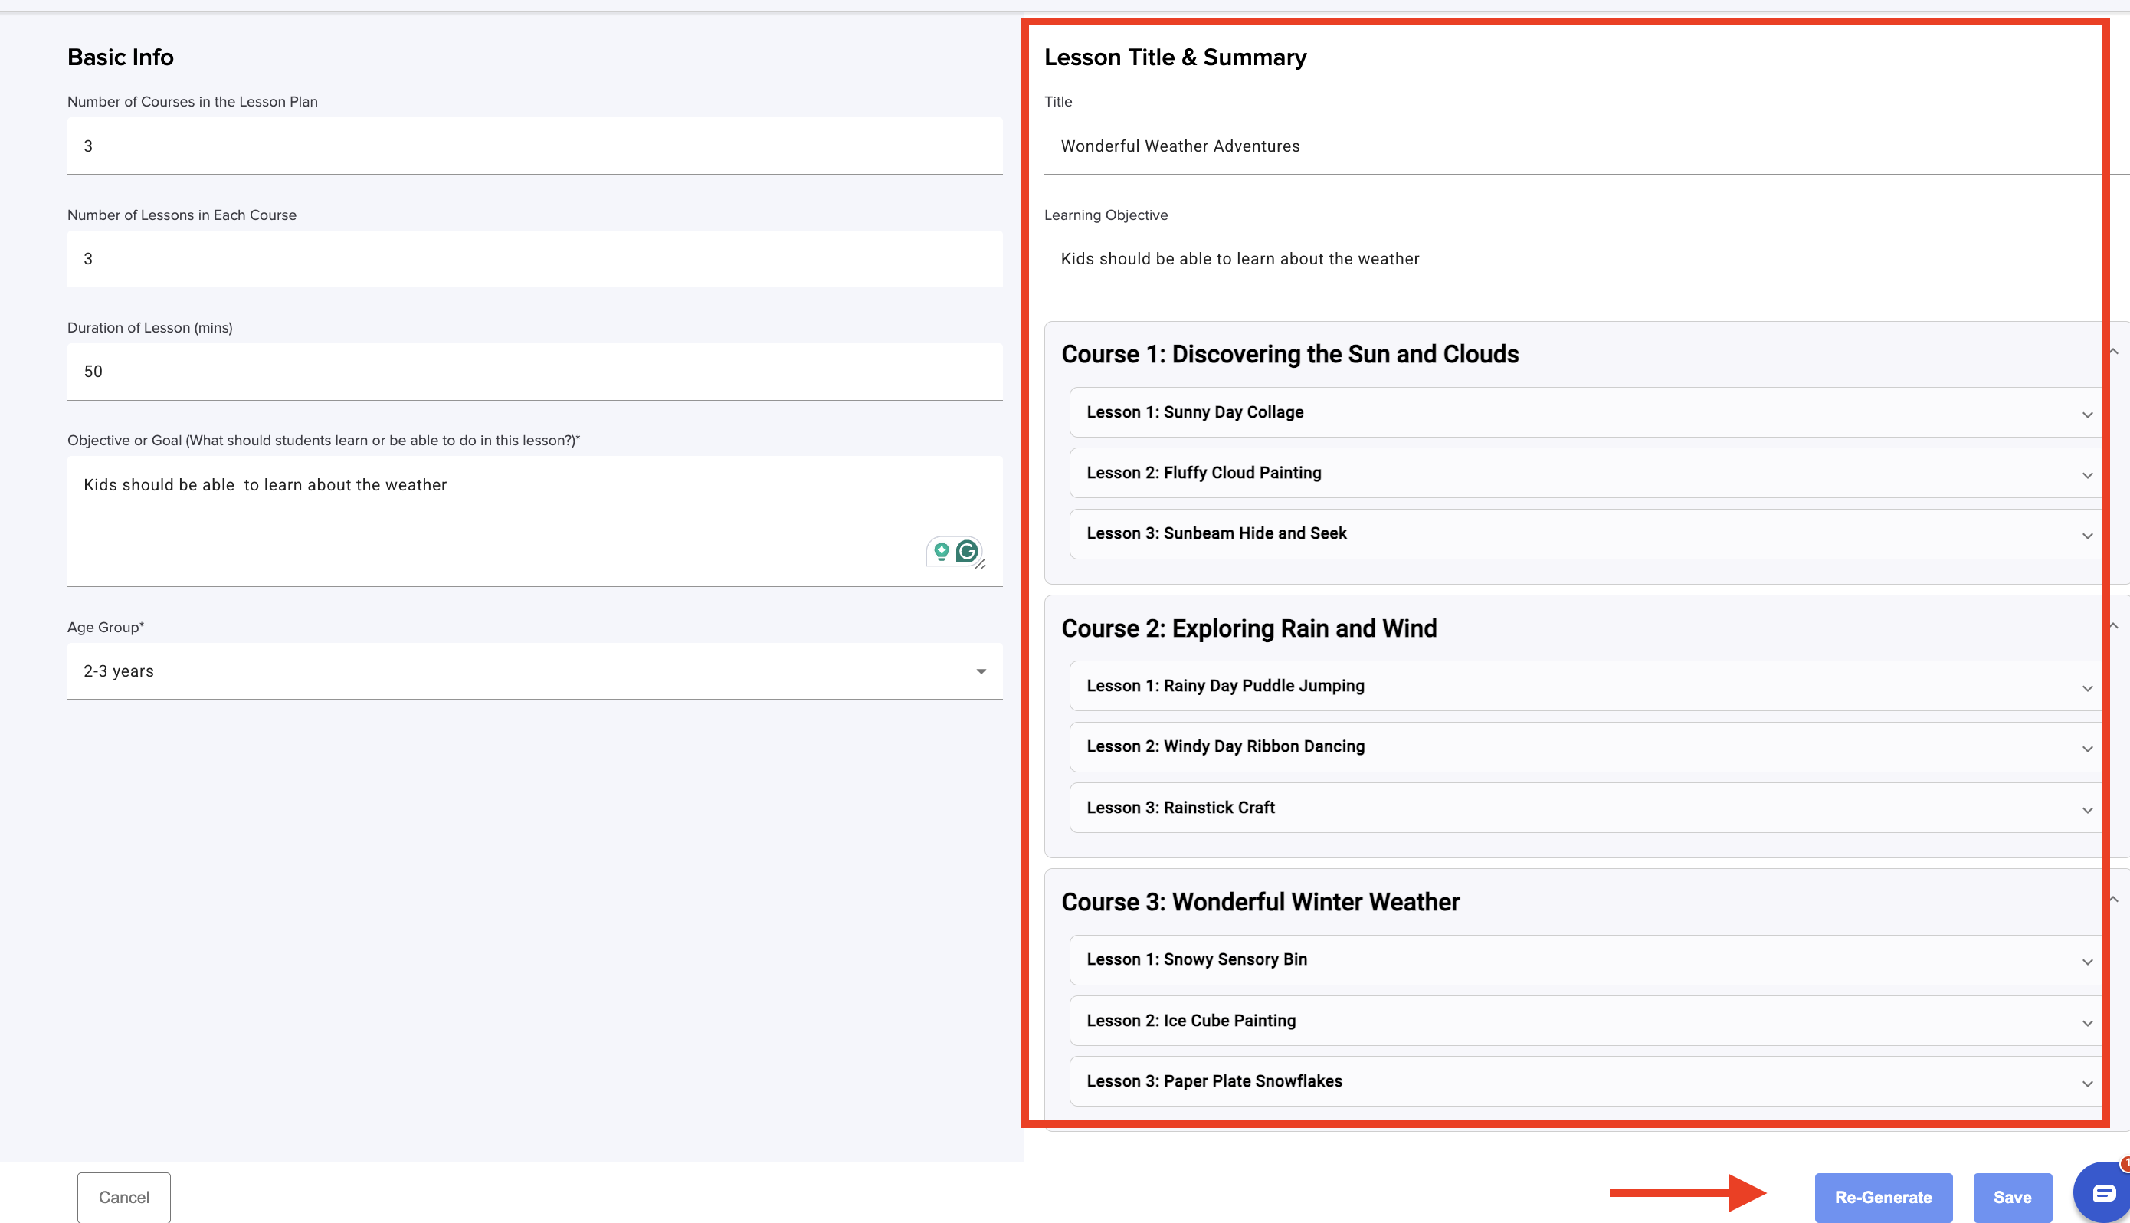Collapse Course 2: Exploring Rain and Wind
The height and width of the screenshot is (1223, 2130).
(2113, 626)
